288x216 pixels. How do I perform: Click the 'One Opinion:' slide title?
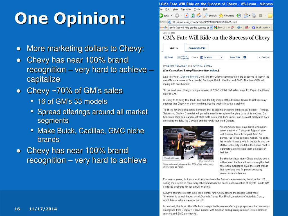(x=70, y=19)
